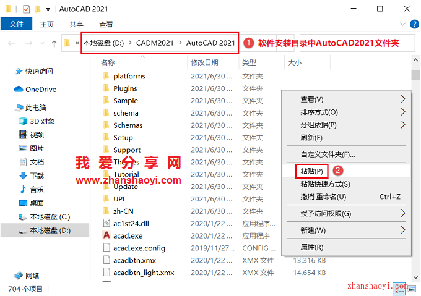Viewport: 421px width, 296px height.
Task: Click the 本地磁盘 (D:) breadcrumb
Action: [103, 43]
